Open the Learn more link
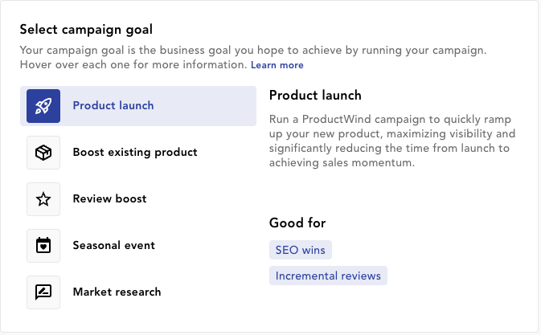Image resolution: width=541 pixels, height=335 pixels. pyautogui.click(x=277, y=65)
